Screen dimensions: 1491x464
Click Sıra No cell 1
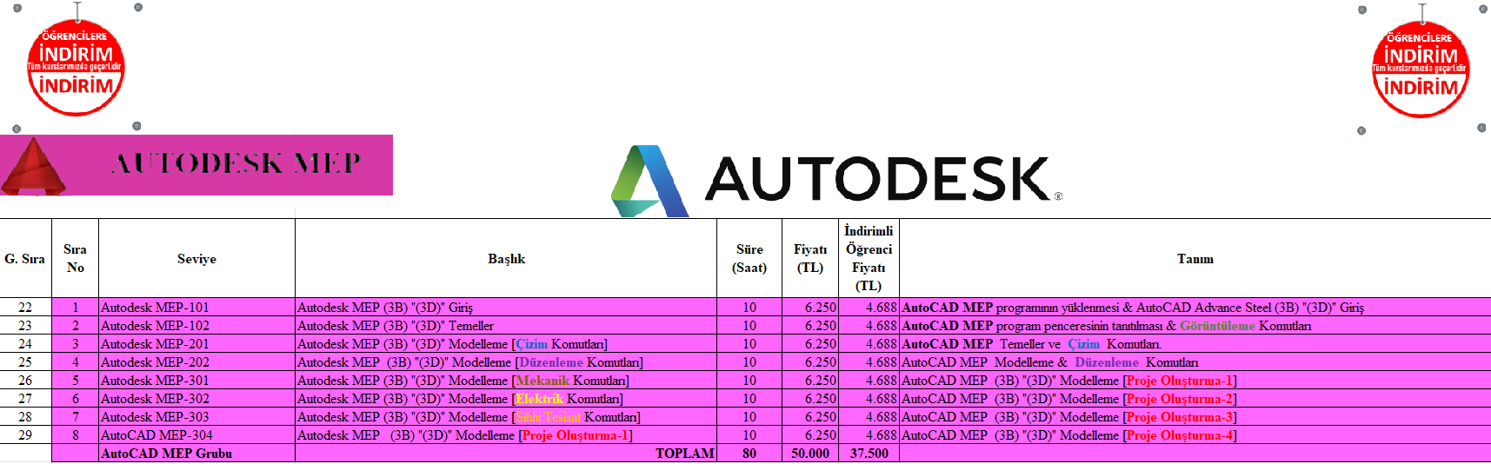(76, 308)
